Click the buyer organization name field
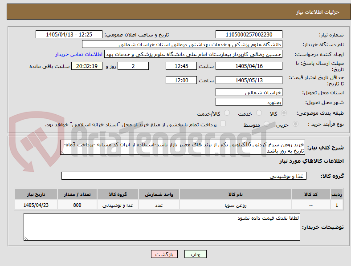This screenshot has height=266, width=351. click(182, 44)
